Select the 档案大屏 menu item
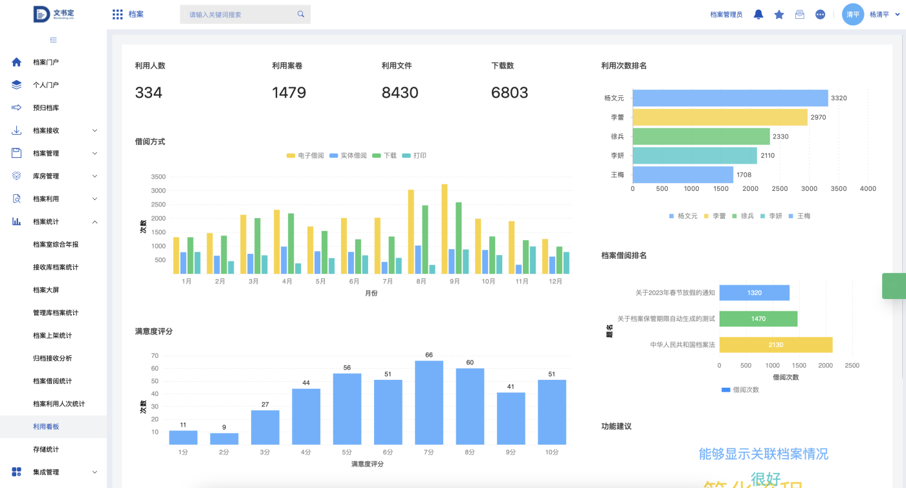 coord(46,290)
